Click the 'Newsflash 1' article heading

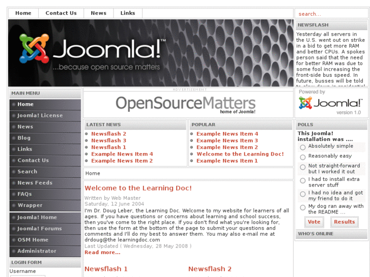point(106,269)
